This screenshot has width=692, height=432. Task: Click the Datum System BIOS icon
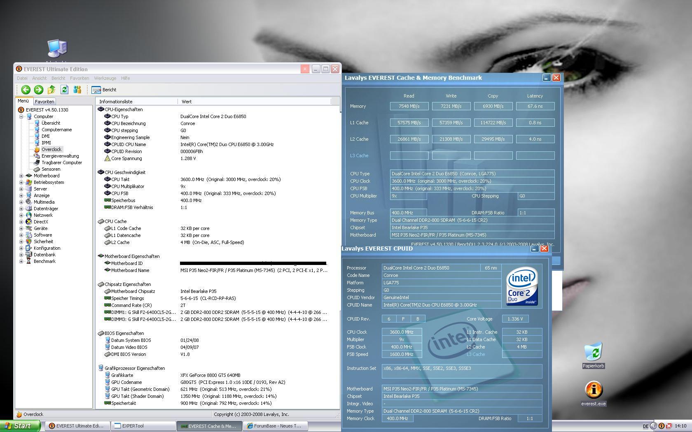click(x=108, y=340)
